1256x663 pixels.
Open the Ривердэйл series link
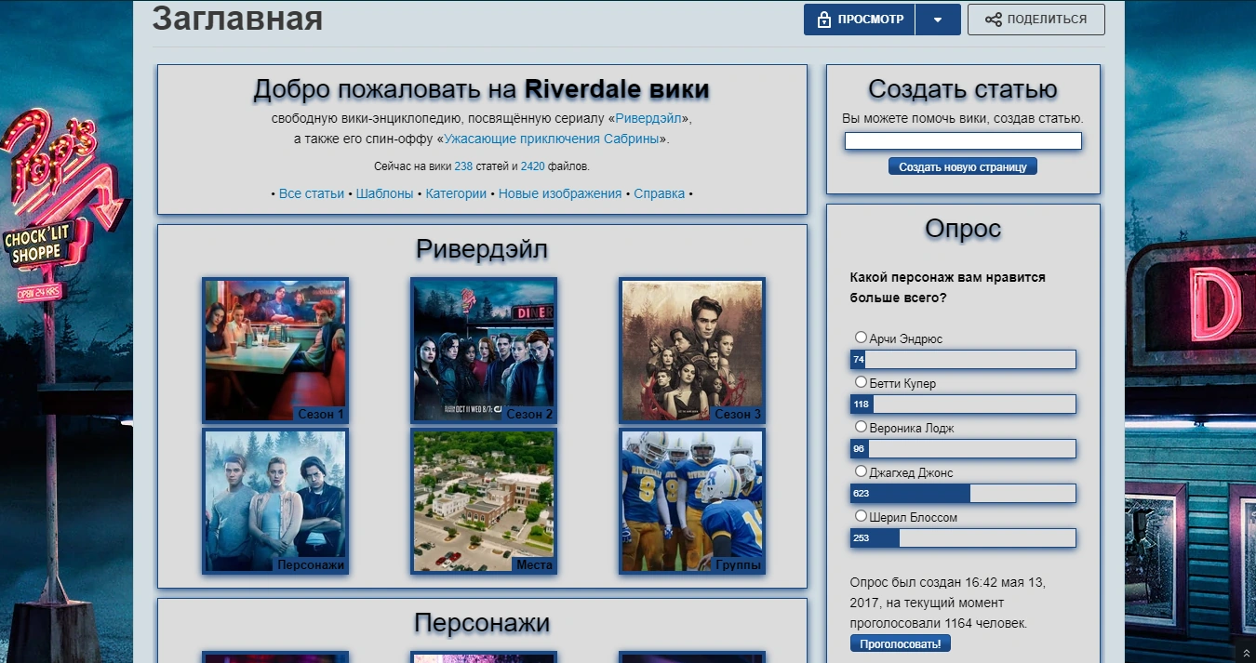coord(648,119)
